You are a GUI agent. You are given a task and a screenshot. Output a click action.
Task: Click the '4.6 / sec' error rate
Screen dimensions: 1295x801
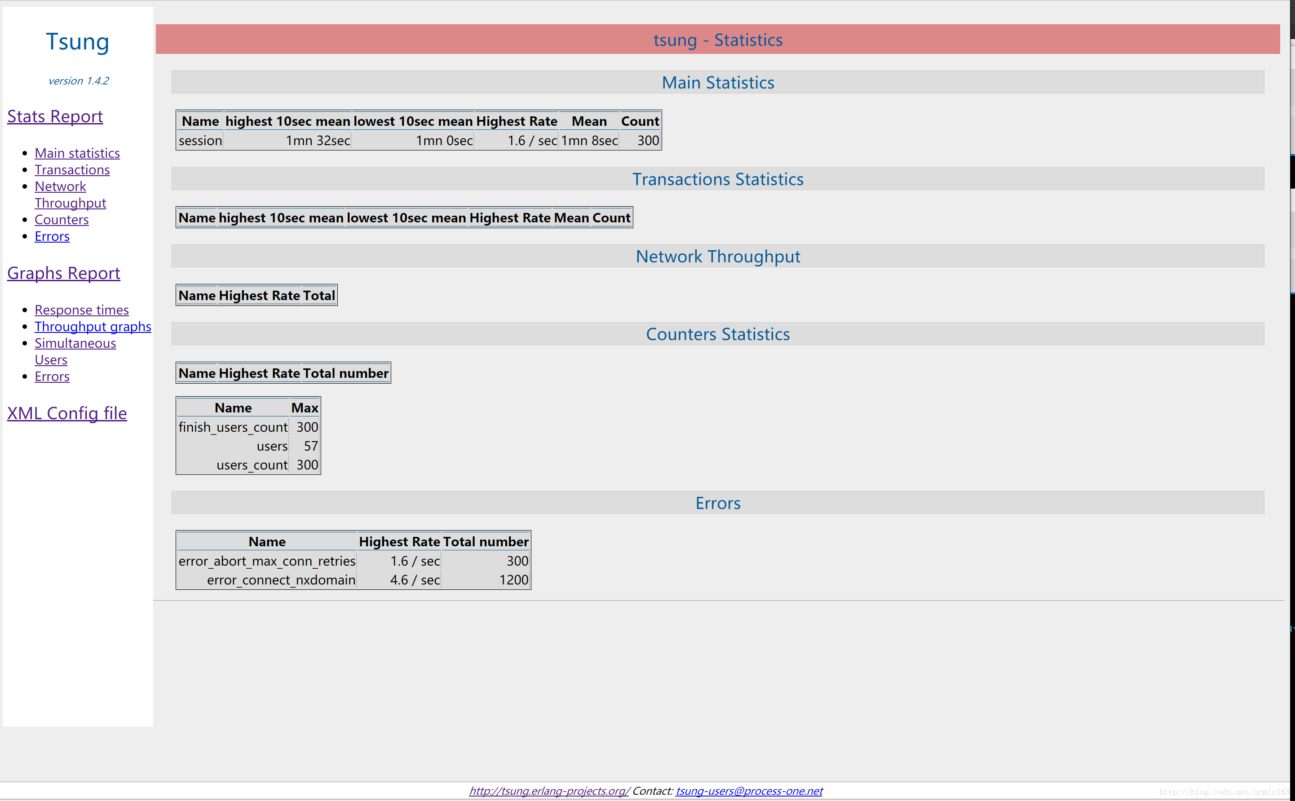[415, 580]
